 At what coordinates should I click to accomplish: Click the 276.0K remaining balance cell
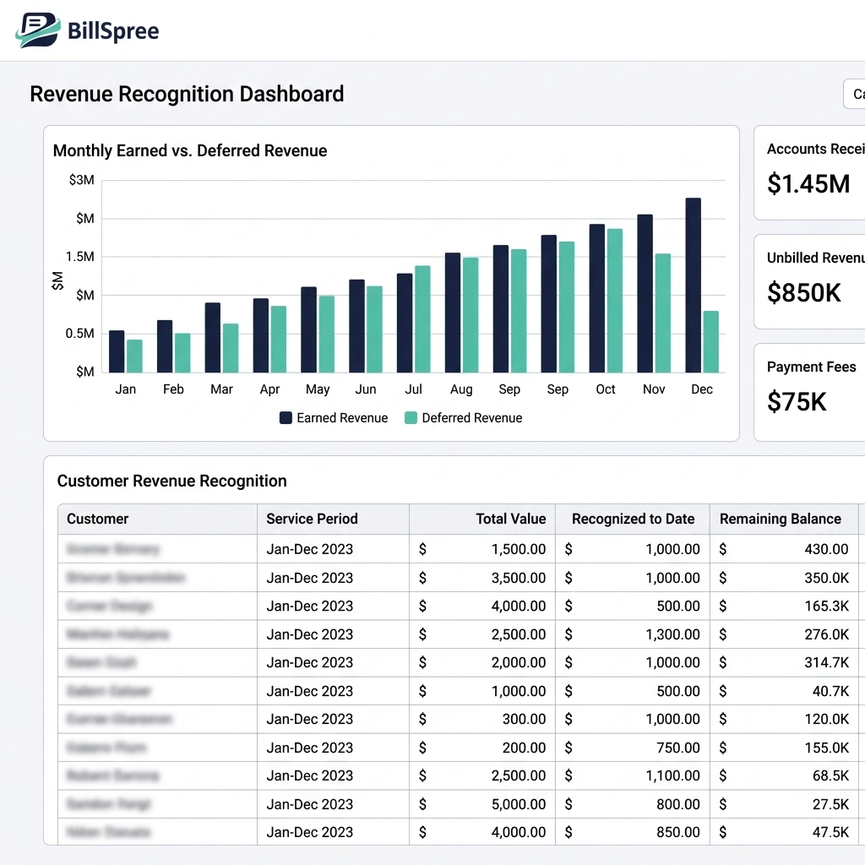click(x=784, y=634)
